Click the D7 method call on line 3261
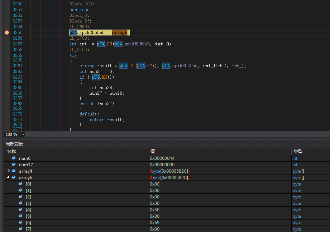Viewport: 330px width, 232px height. (x=149, y=66)
